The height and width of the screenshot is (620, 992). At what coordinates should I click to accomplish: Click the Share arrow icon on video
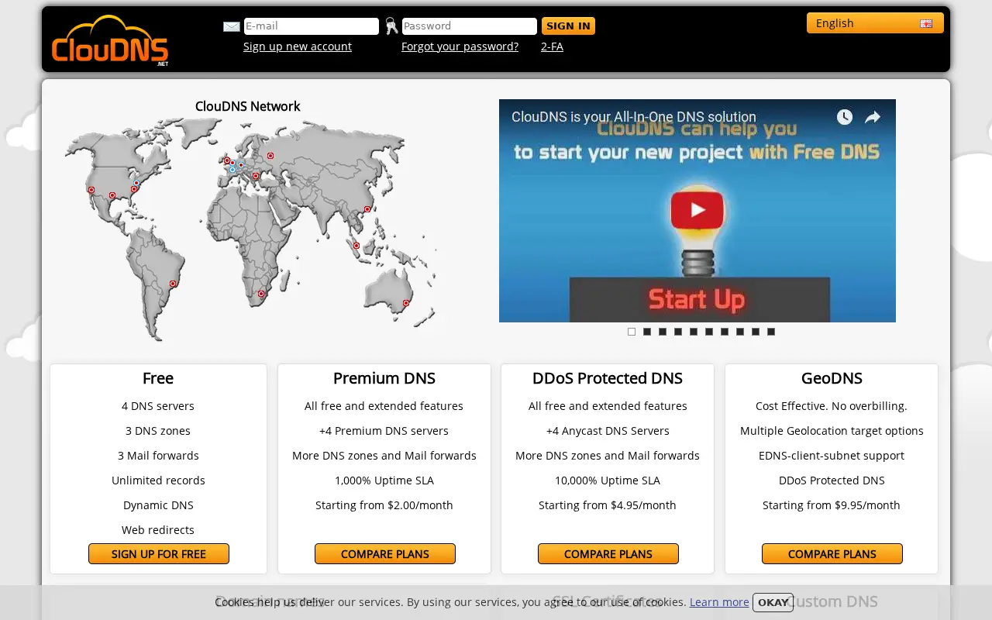tap(873, 117)
